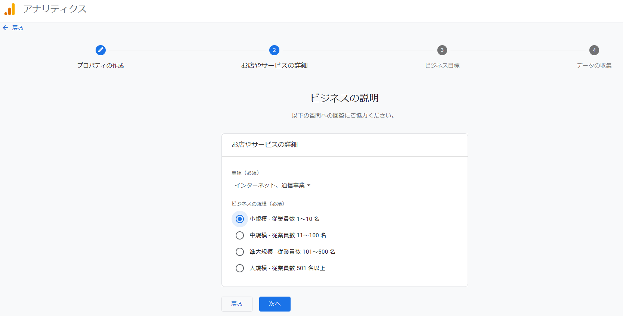
Task: Click the 次へ button
Action: [x=275, y=304]
